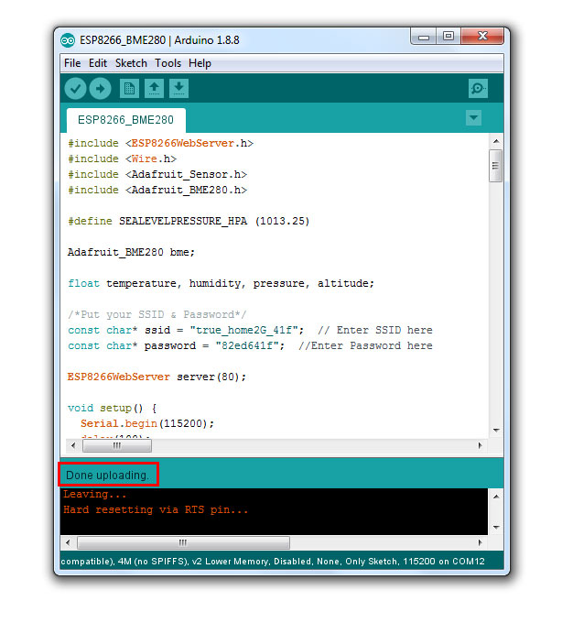Save the sketch with Save icon
Screen dimensions: 562x623
pyautogui.click(x=179, y=88)
